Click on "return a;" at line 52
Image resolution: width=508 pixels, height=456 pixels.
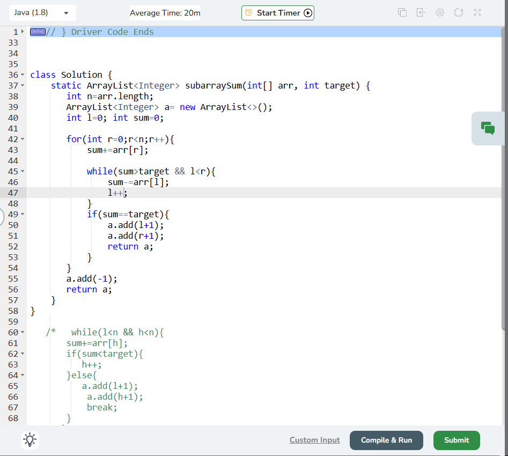130,247
